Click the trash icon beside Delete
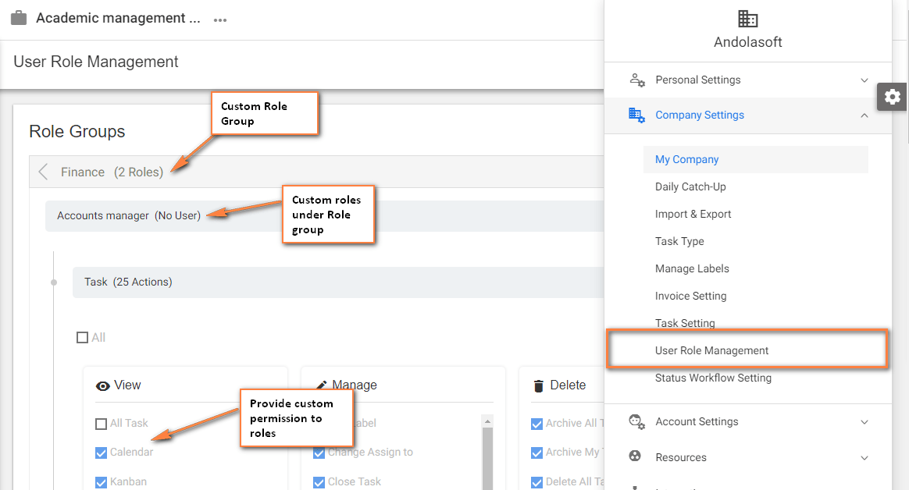Screen dimensions: 909x490 click(x=539, y=385)
